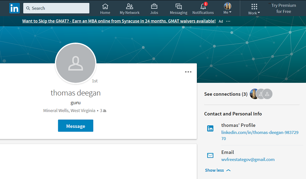
Task: Focus the Search input field
Action: 56,8
